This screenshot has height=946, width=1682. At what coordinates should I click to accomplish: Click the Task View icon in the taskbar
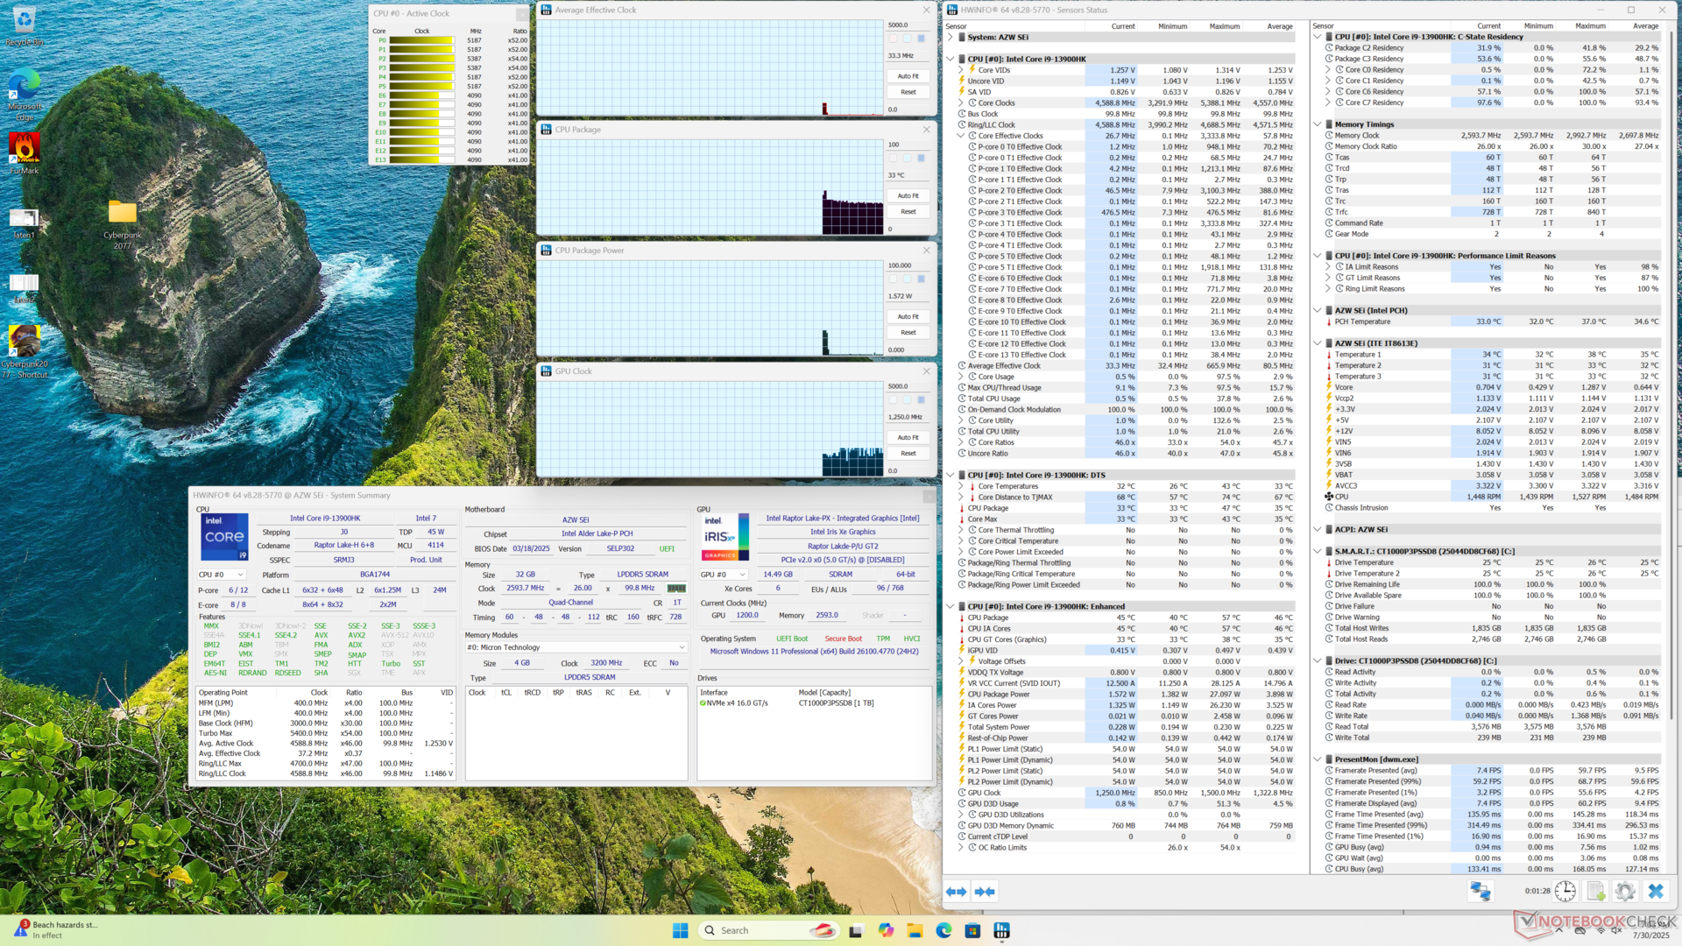[x=856, y=930]
